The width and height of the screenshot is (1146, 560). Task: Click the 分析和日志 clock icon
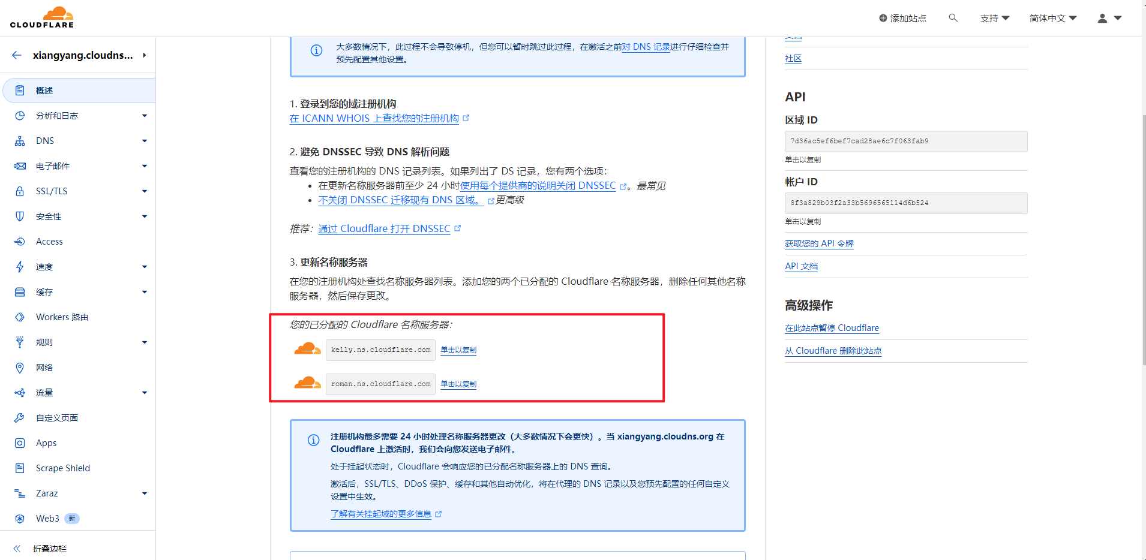[20, 116]
